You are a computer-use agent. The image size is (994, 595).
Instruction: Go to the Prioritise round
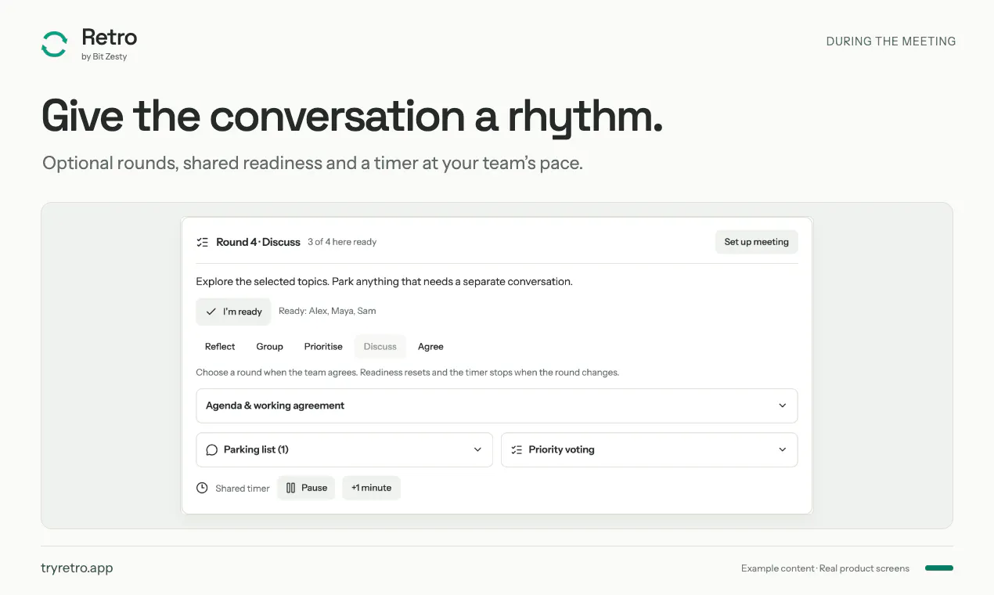323,347
